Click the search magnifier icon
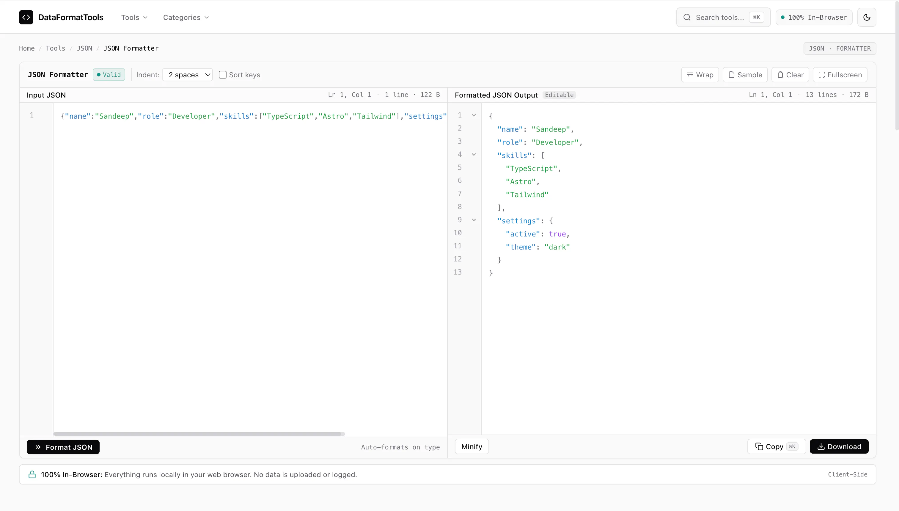Viewport: 899px width, 511px height. (x=687, y=17)
